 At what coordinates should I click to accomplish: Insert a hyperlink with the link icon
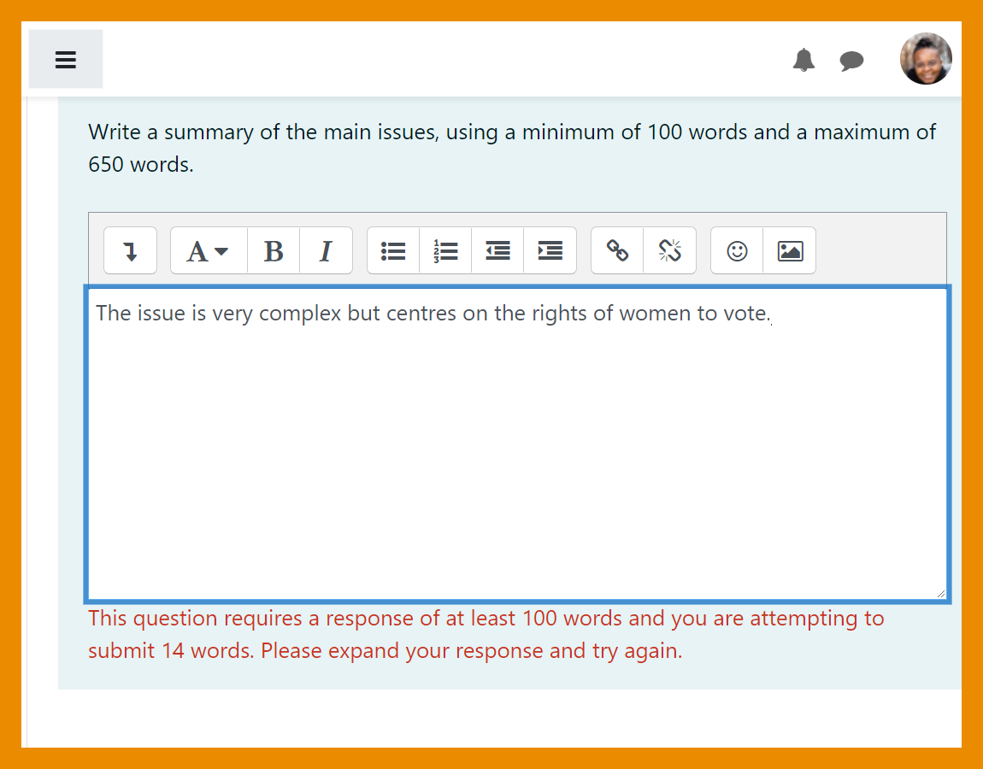617,250
